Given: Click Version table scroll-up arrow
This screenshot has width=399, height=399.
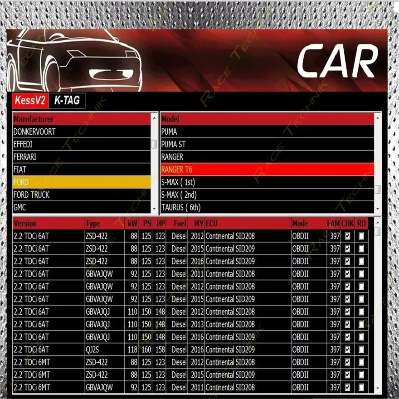Looking at the screenshot, I should (x=378, y=223).
